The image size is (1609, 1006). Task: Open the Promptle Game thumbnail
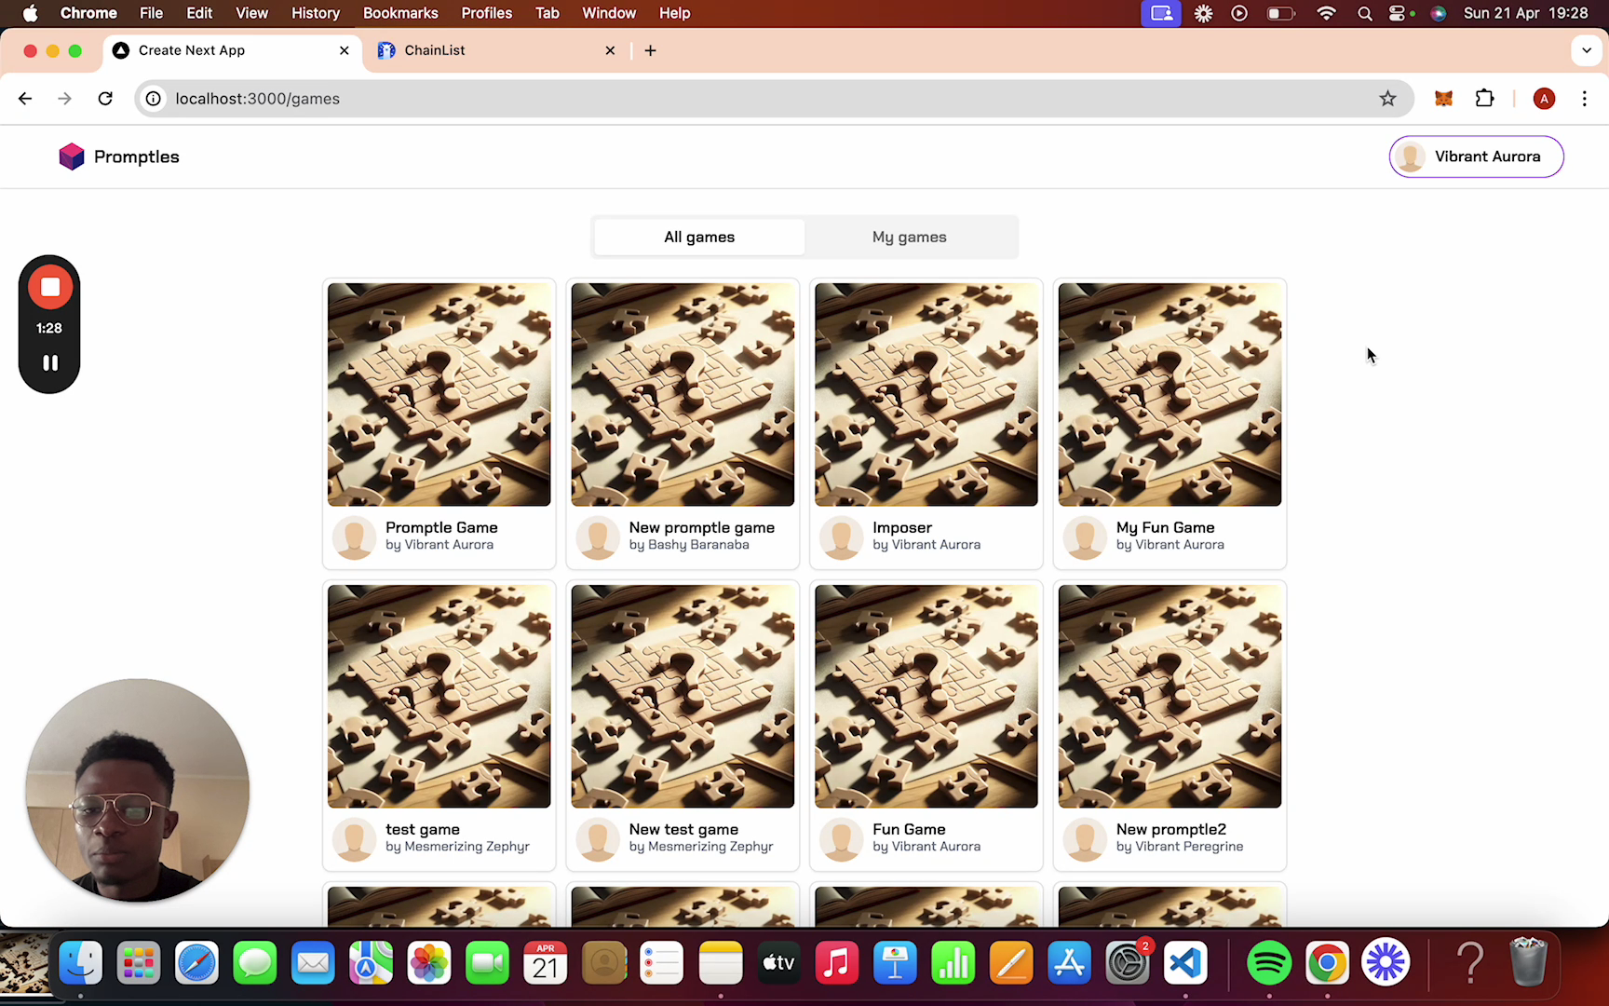[439, 395]
